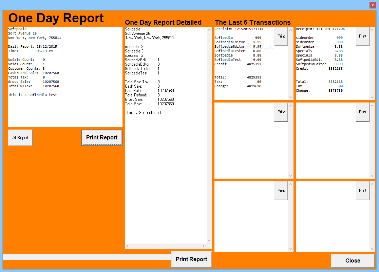Viewport: 379px width, 272px height.
Task: Click down arrow in middle-left transaction scrollbar
Action: tap(290, 176)
